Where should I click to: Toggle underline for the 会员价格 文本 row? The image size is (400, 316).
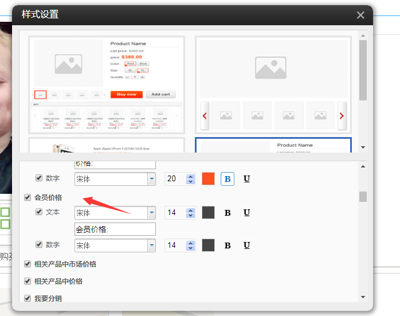pos(246,213)
